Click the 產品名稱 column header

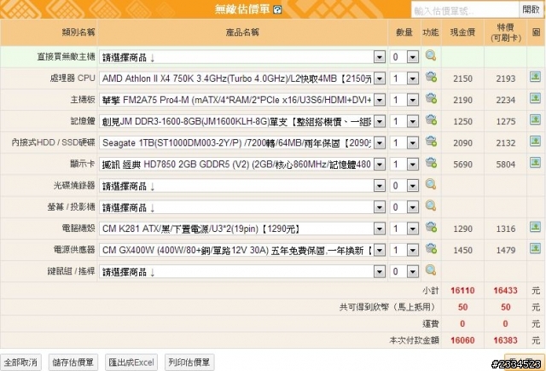pos(242,32)
